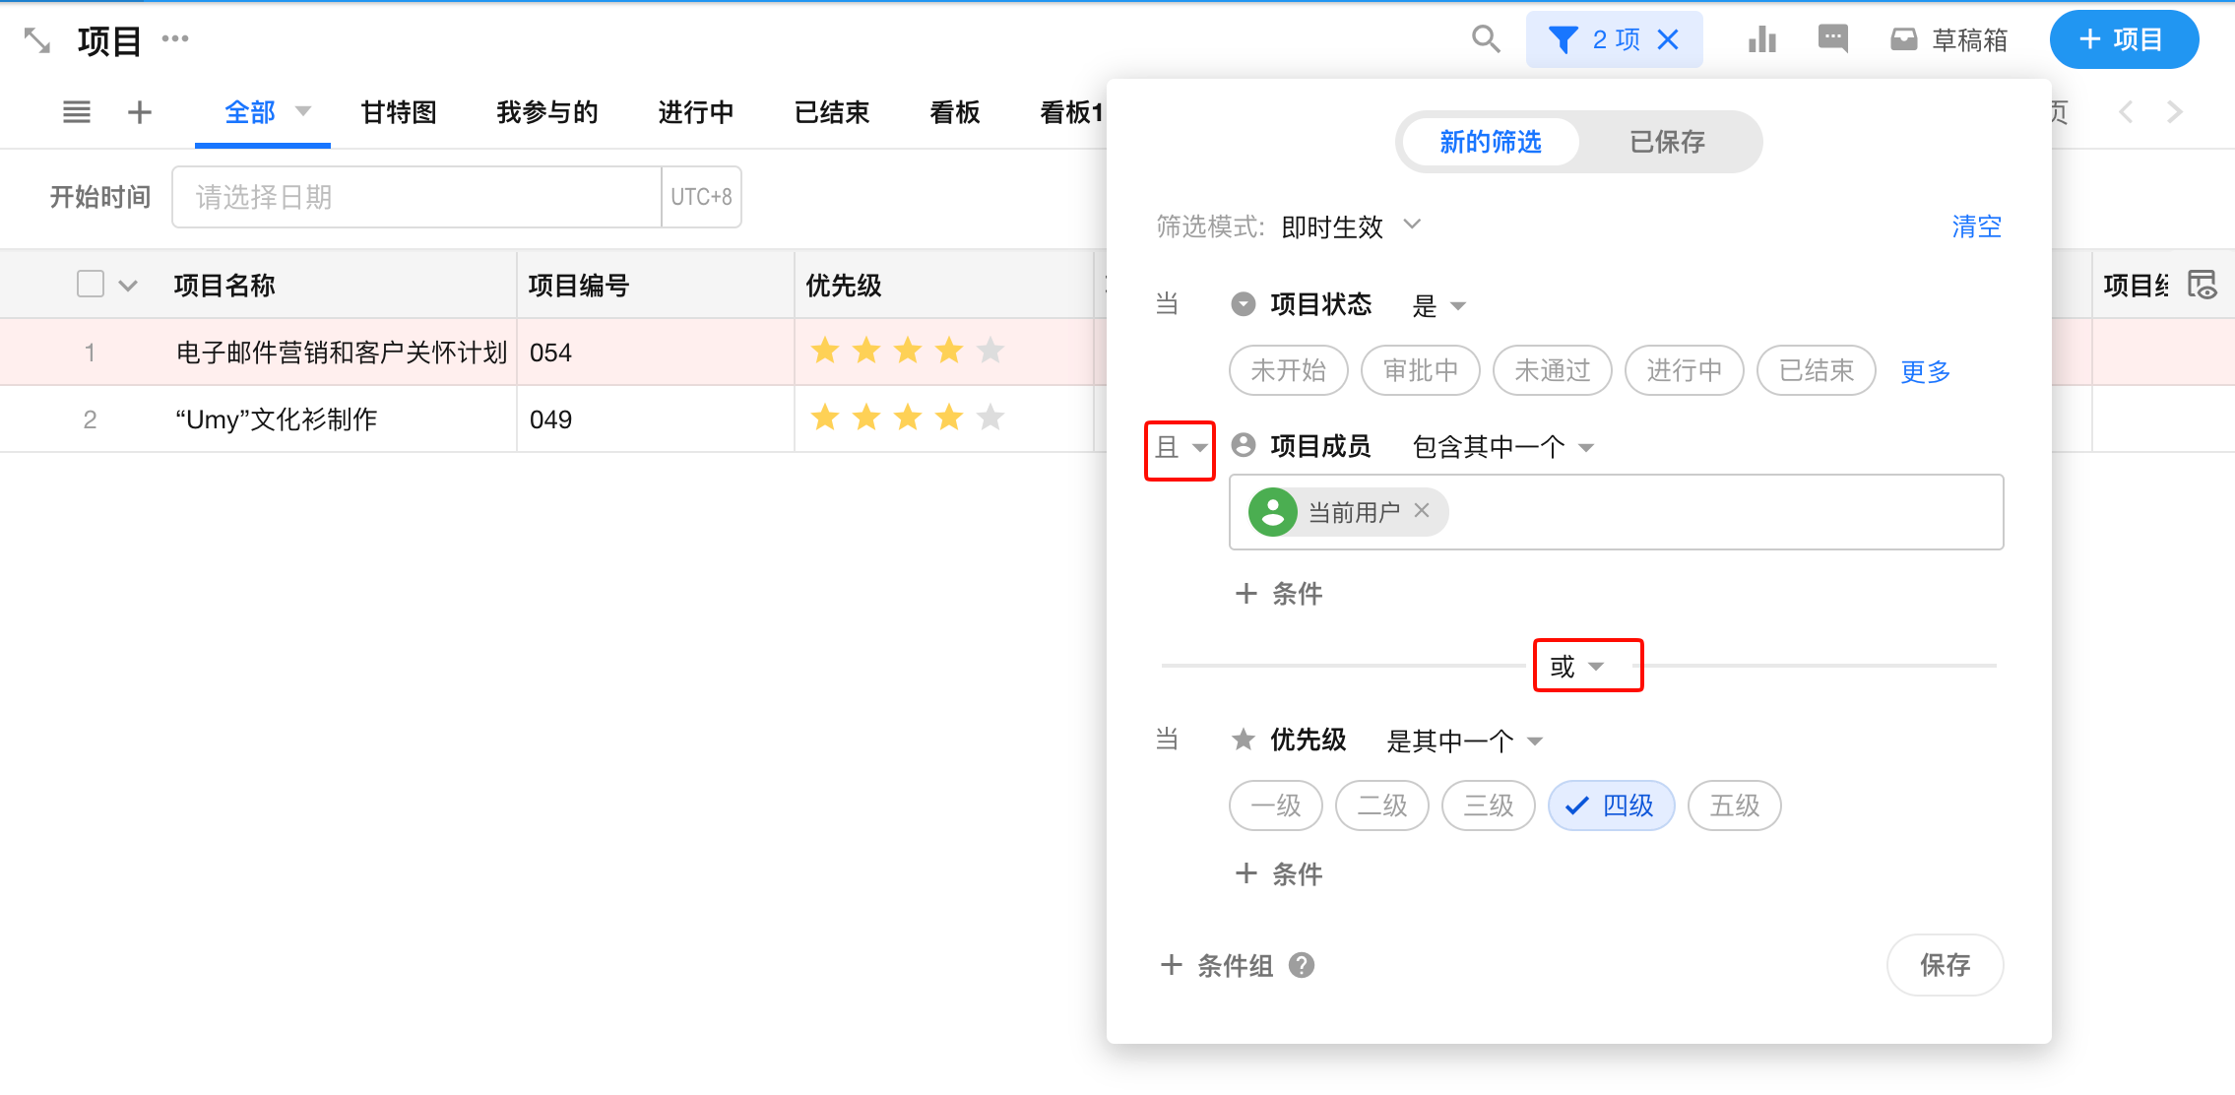Open the bar chart statistics icon
The width and height of the screenshot is (2235, 1095).
click(x=1761, y=39)
